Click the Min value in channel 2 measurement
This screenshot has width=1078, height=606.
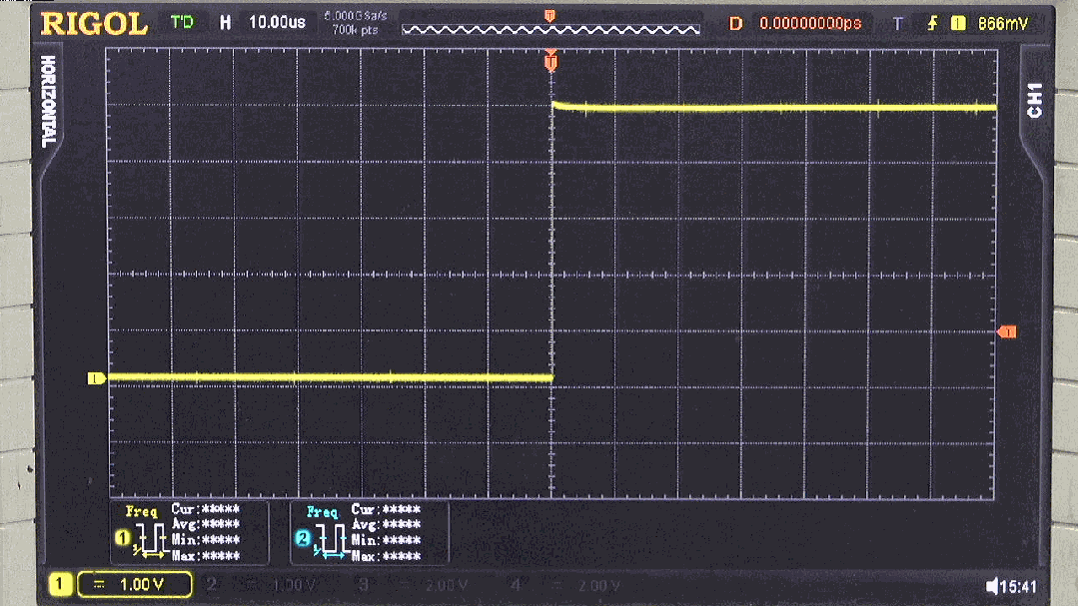click(x=401, y=540)
